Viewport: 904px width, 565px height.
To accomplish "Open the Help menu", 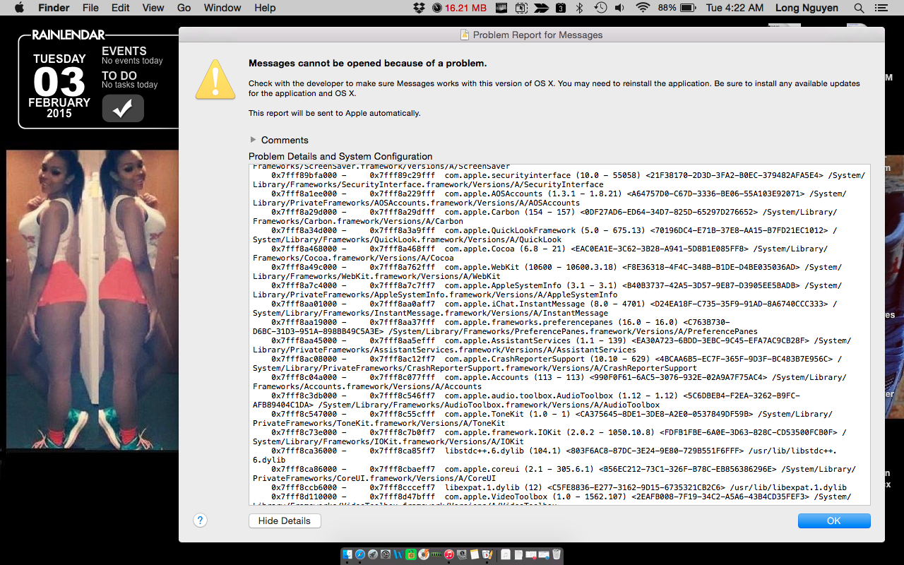I will 265,8.
